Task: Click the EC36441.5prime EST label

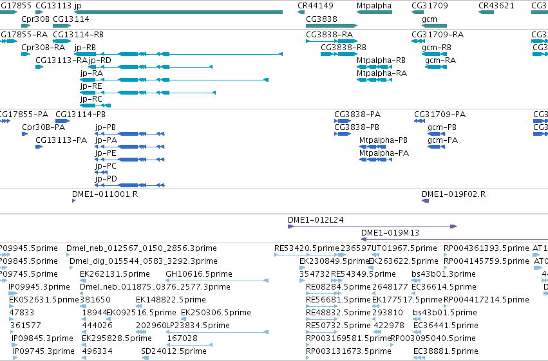Action: (x=446, y=326)
